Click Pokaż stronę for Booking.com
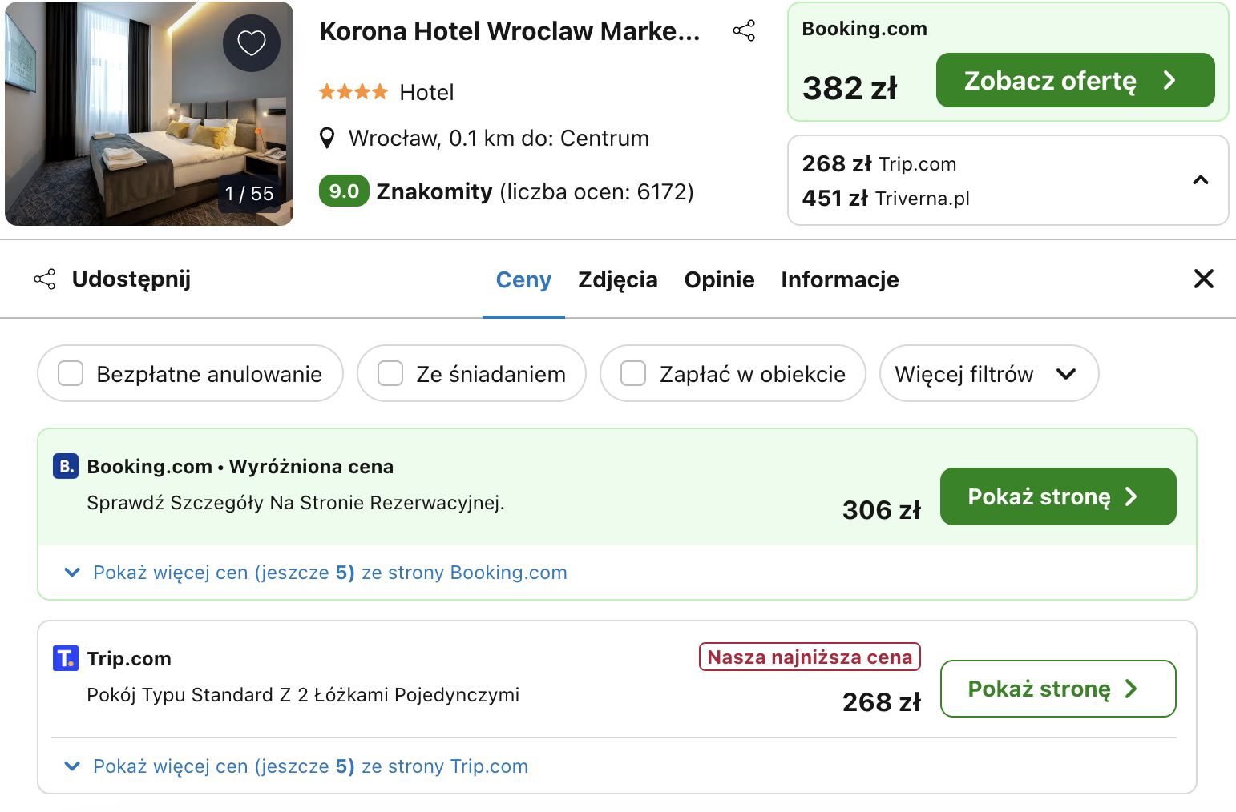This screenshot has width=1236, height=812. (1058, 496)
